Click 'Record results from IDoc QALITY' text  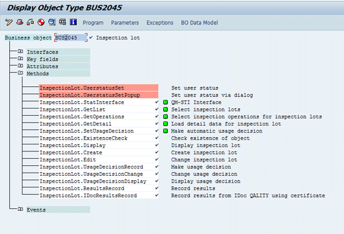click(248, 195)
